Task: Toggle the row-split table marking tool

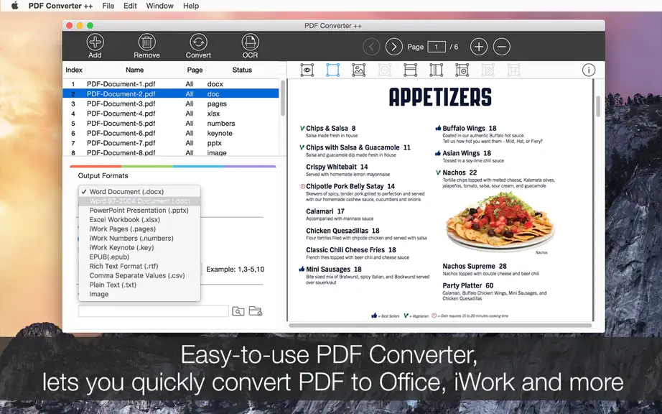Action: (x=411, y=70)
